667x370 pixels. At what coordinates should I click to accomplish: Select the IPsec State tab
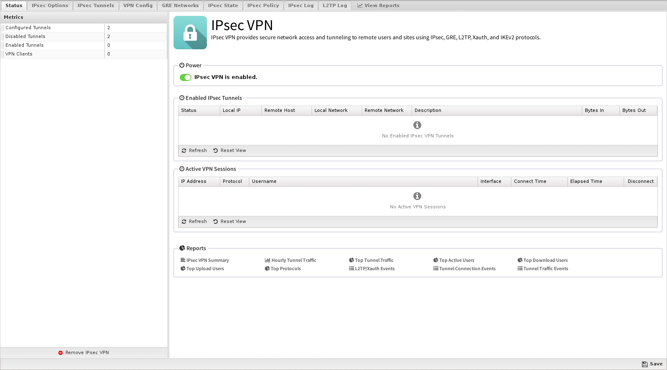pos(223,5)
